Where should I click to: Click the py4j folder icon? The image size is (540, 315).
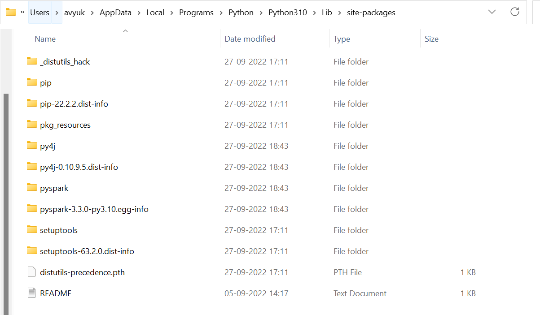[x=31, y=145]
